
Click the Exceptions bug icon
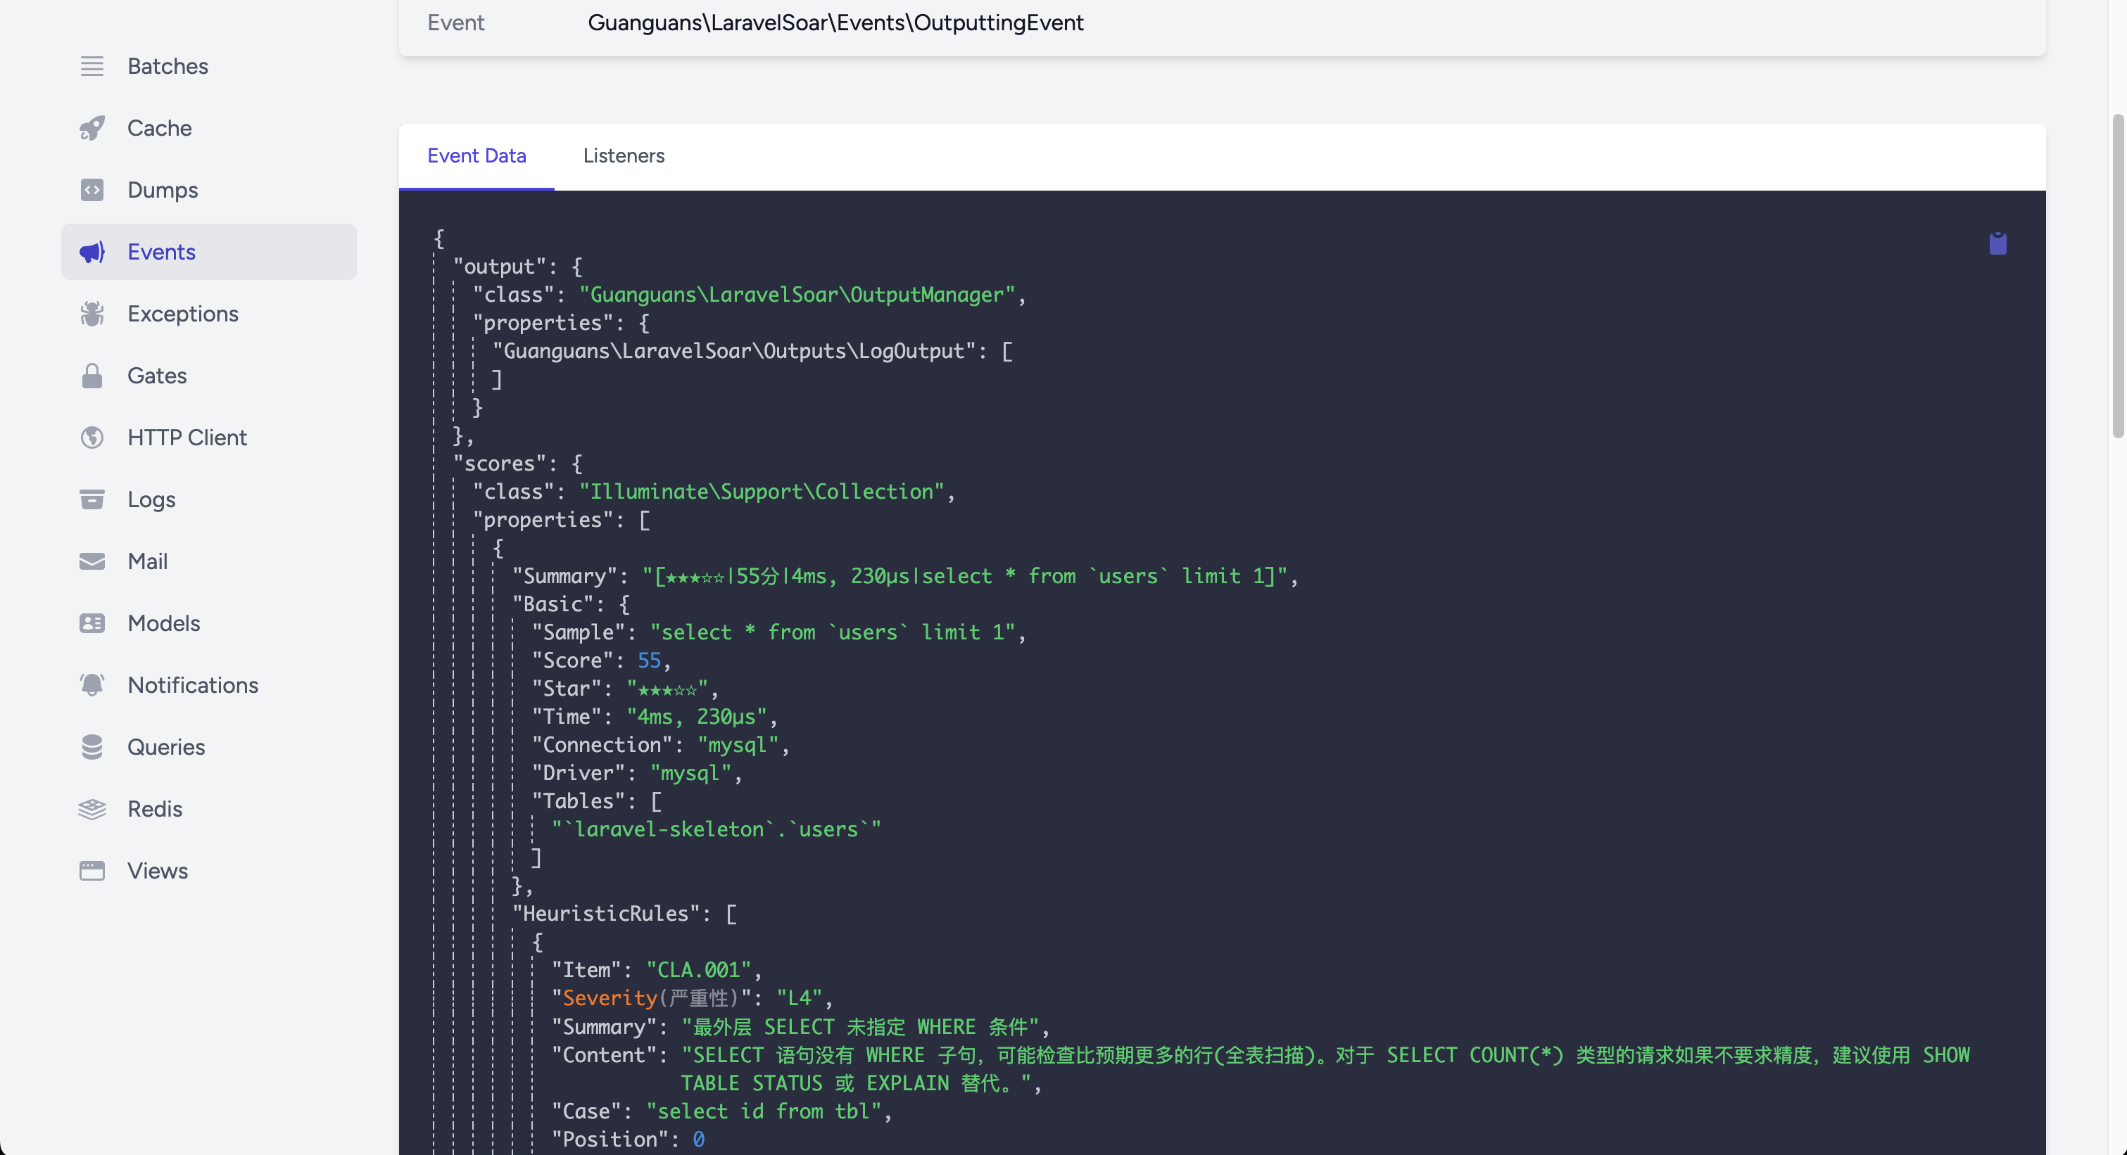coord(91,314)
